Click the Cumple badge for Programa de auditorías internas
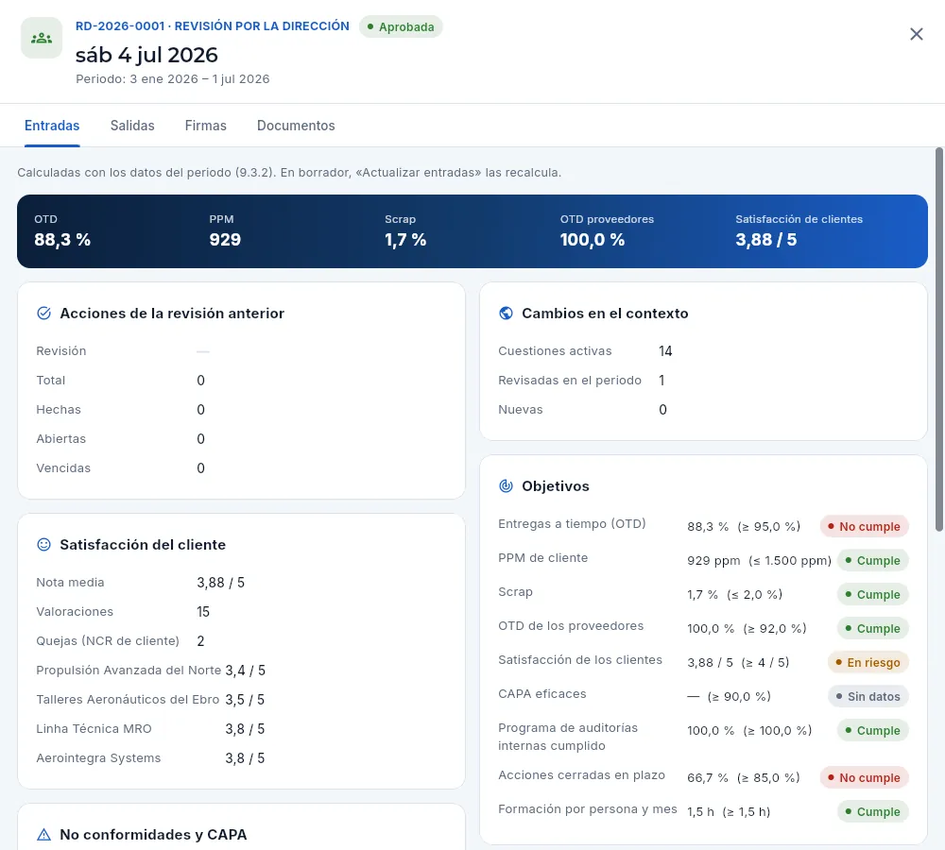This screenshot has height=850, width=945. (x=872, y=731)
